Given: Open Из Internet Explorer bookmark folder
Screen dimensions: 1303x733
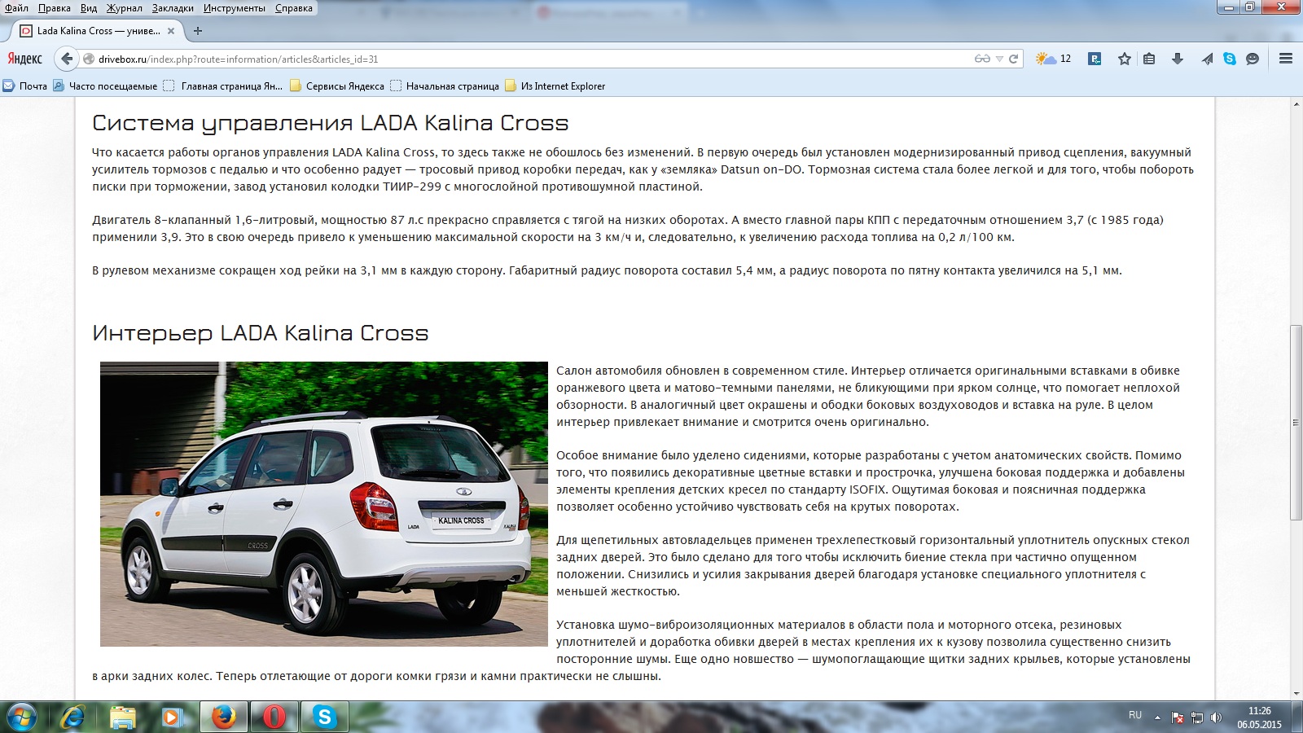Looking at the screenshot, I should tap(555, 86).
